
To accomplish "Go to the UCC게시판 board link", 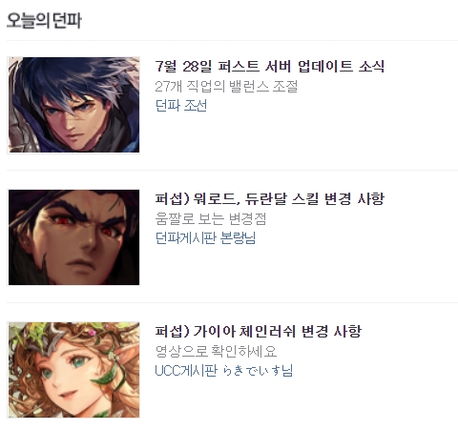I will (x=186, y=370).
